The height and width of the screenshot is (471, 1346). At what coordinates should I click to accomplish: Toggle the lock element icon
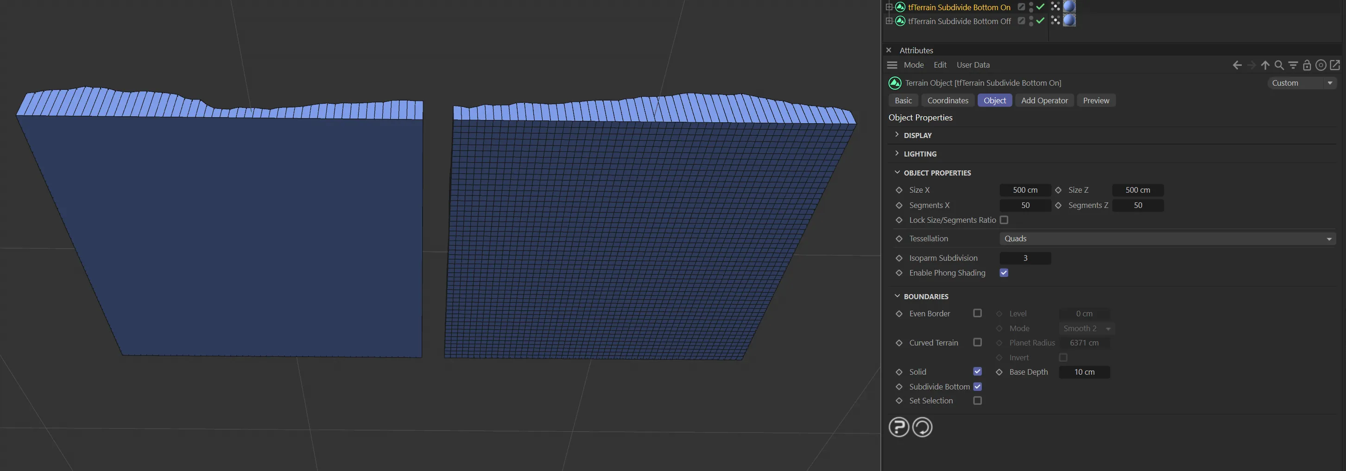pos(1307,65)
